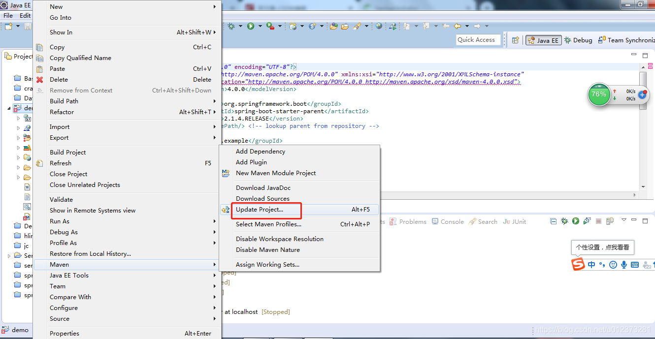Switch to the Problems tab
Image resolution: width=655 pixels, height=339 pixels.
click(408, 222)
